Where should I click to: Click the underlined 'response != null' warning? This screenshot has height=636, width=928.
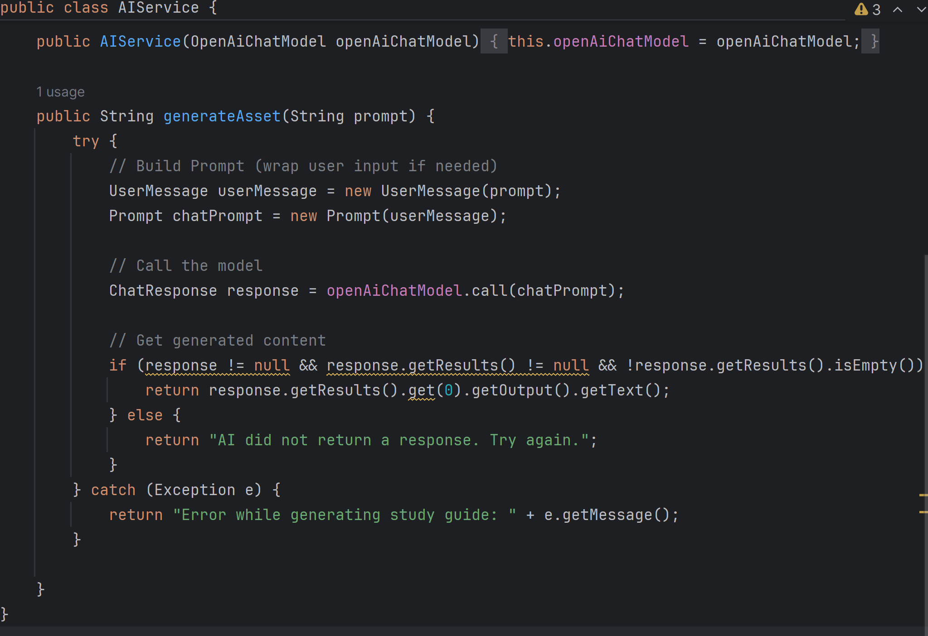[x=217, y=366]
